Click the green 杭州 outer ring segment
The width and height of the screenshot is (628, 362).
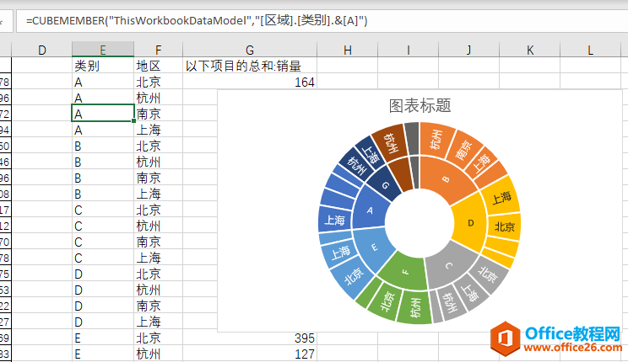[415, 307]
